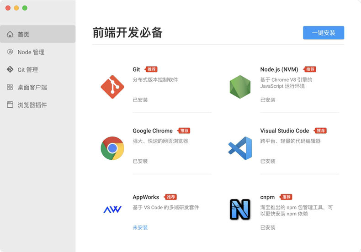Image resolution: width=361 pixels, height=252 pixels.
Task: Click the Git diamond sidebar icon
Action: [x=10, y=69]
